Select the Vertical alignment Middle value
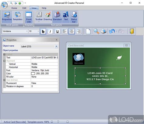 44,64
